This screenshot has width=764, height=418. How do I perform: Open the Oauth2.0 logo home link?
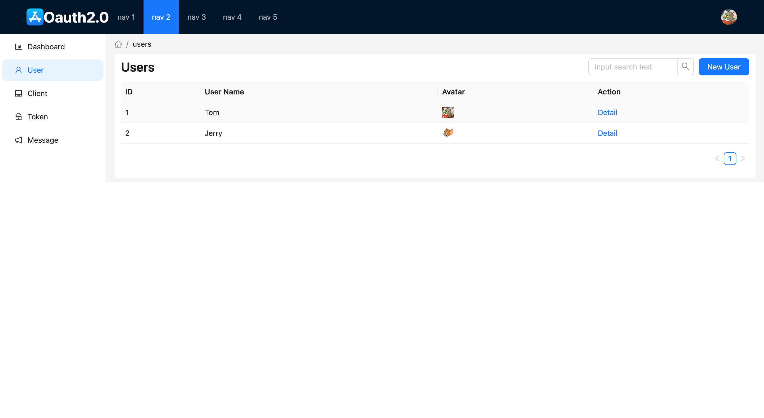(x=67, y=17)
